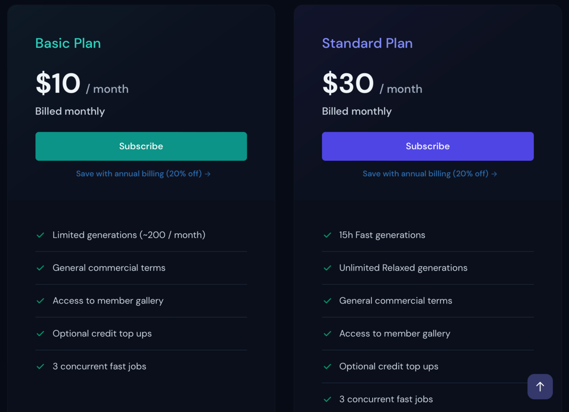This screenshot has width=569, height=412.
Task: Click Standard General commercial terms text
Action: (395, 301)
